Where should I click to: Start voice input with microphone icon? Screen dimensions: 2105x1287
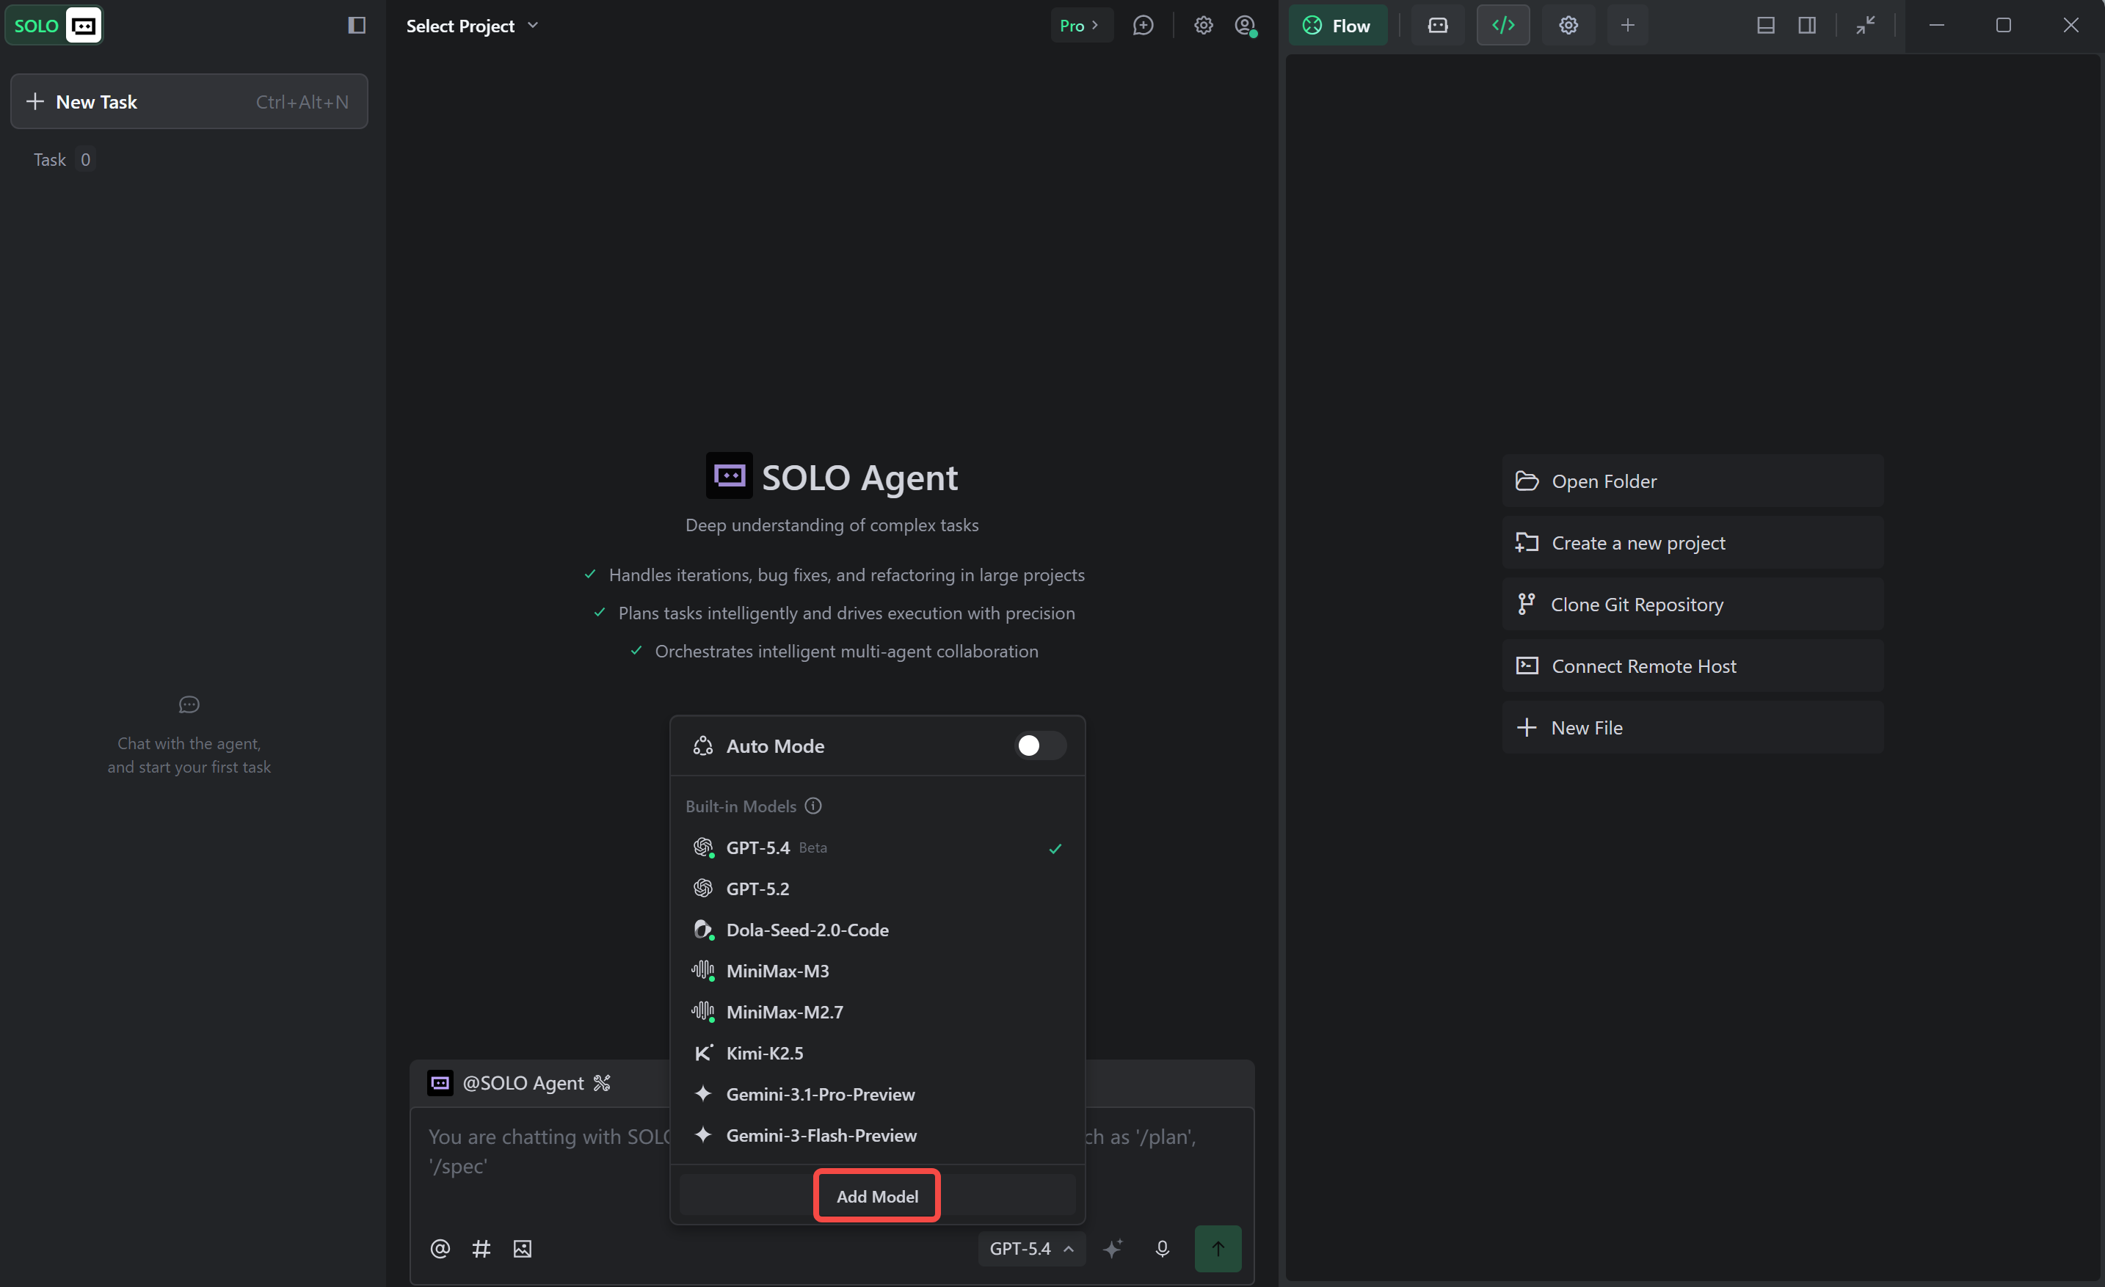pos(1162,1247)
